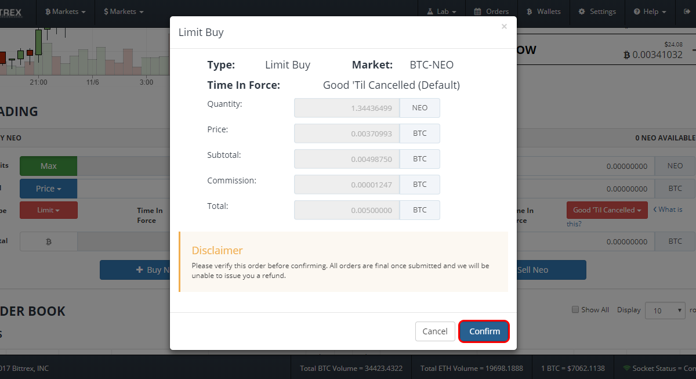Open the Dollar Markets dropdown
696x379 pixels.
pyautogui.click(x=124, y=12)
